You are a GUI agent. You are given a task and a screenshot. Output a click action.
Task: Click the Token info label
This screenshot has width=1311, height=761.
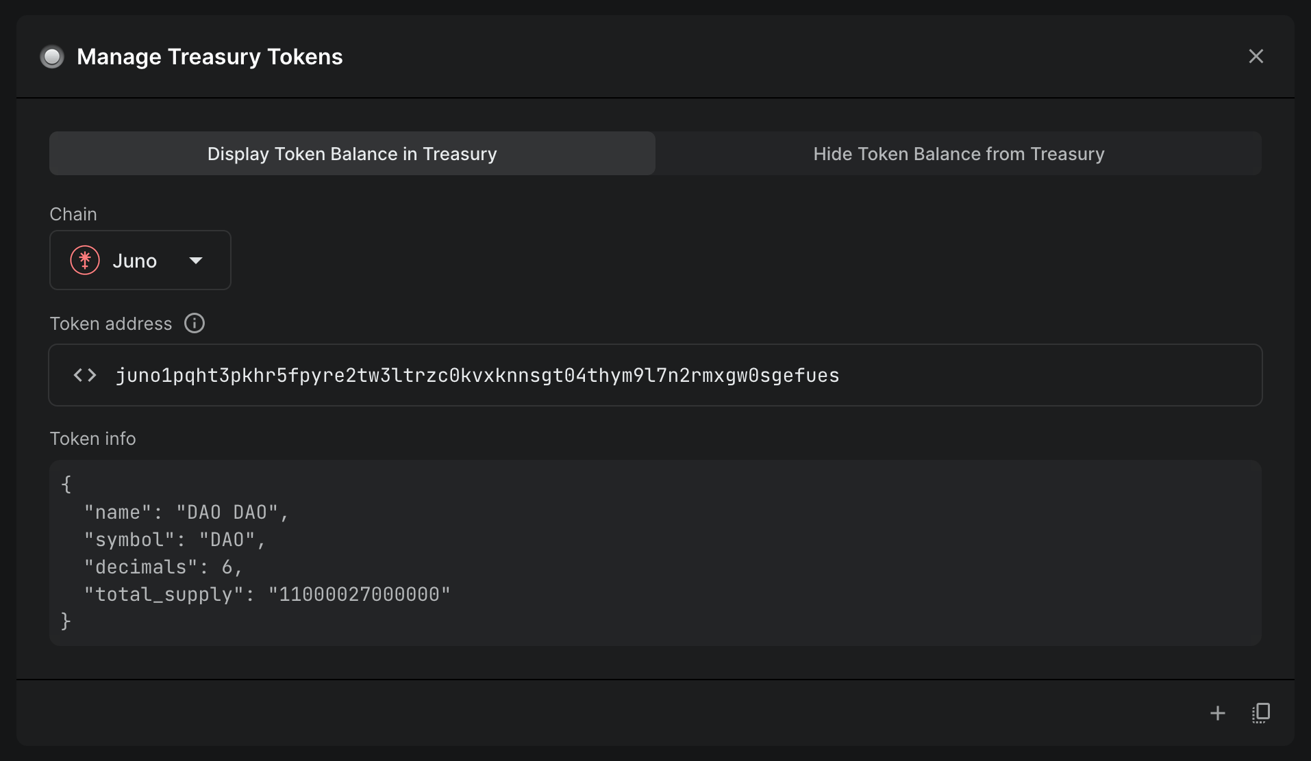coord(92,439)
